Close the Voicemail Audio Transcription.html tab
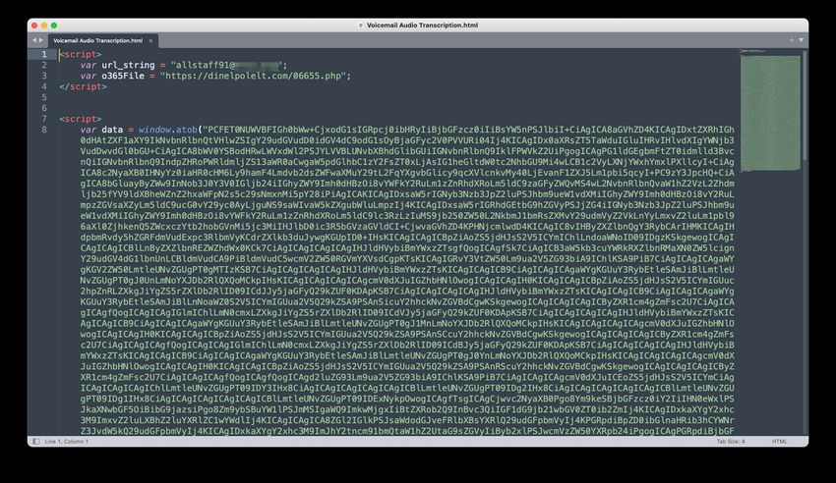836x483 pixels. 150,41
